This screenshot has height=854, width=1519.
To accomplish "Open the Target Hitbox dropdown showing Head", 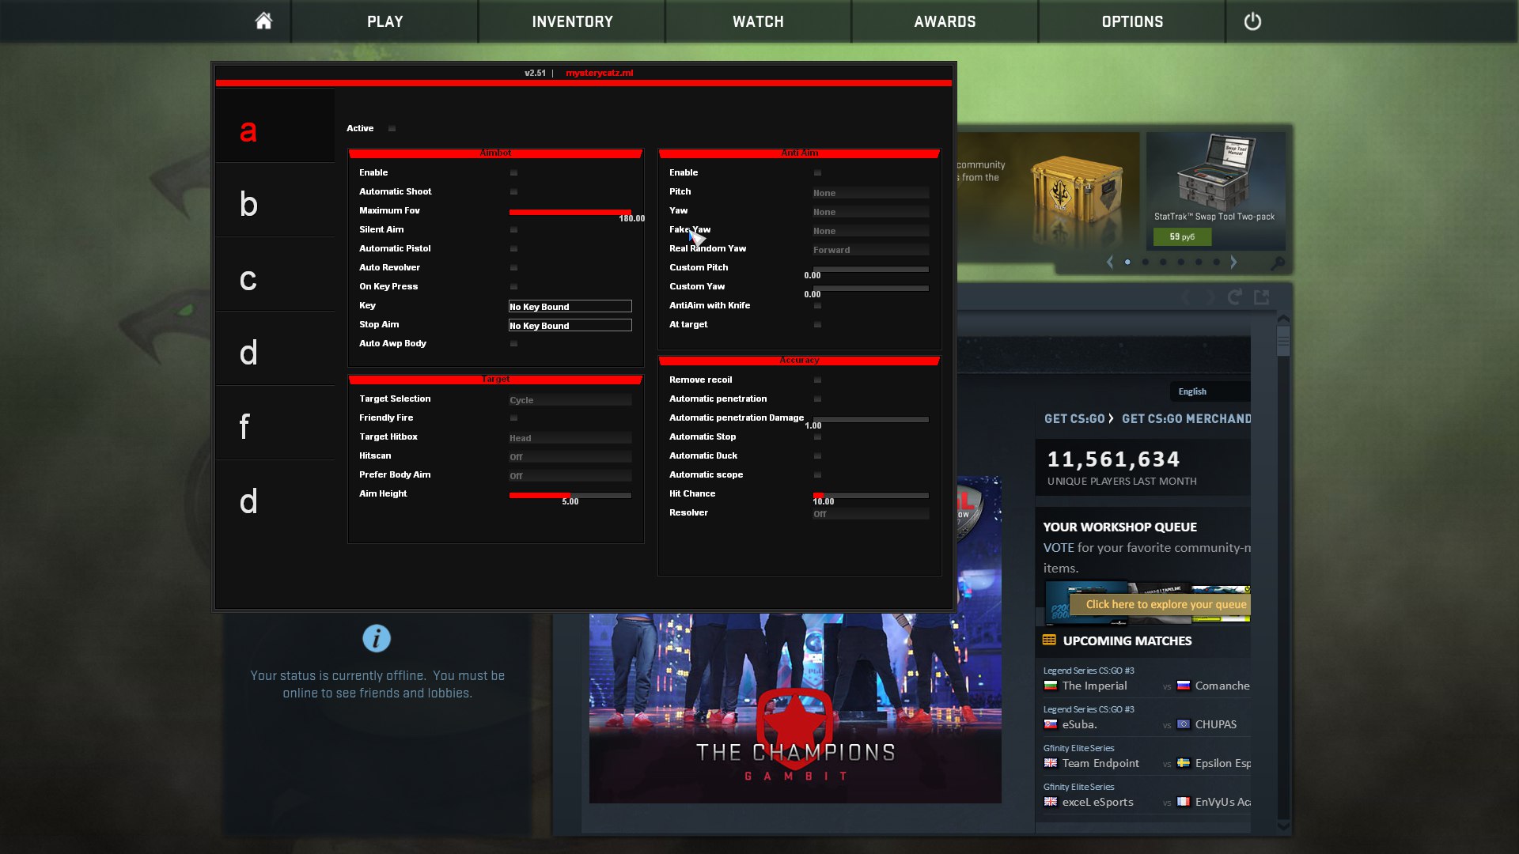I will coord(570,438).
